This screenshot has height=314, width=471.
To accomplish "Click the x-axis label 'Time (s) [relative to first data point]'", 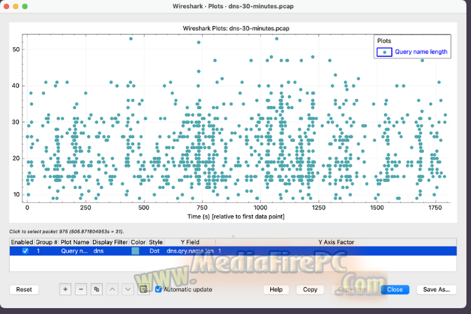I will 235,217.
